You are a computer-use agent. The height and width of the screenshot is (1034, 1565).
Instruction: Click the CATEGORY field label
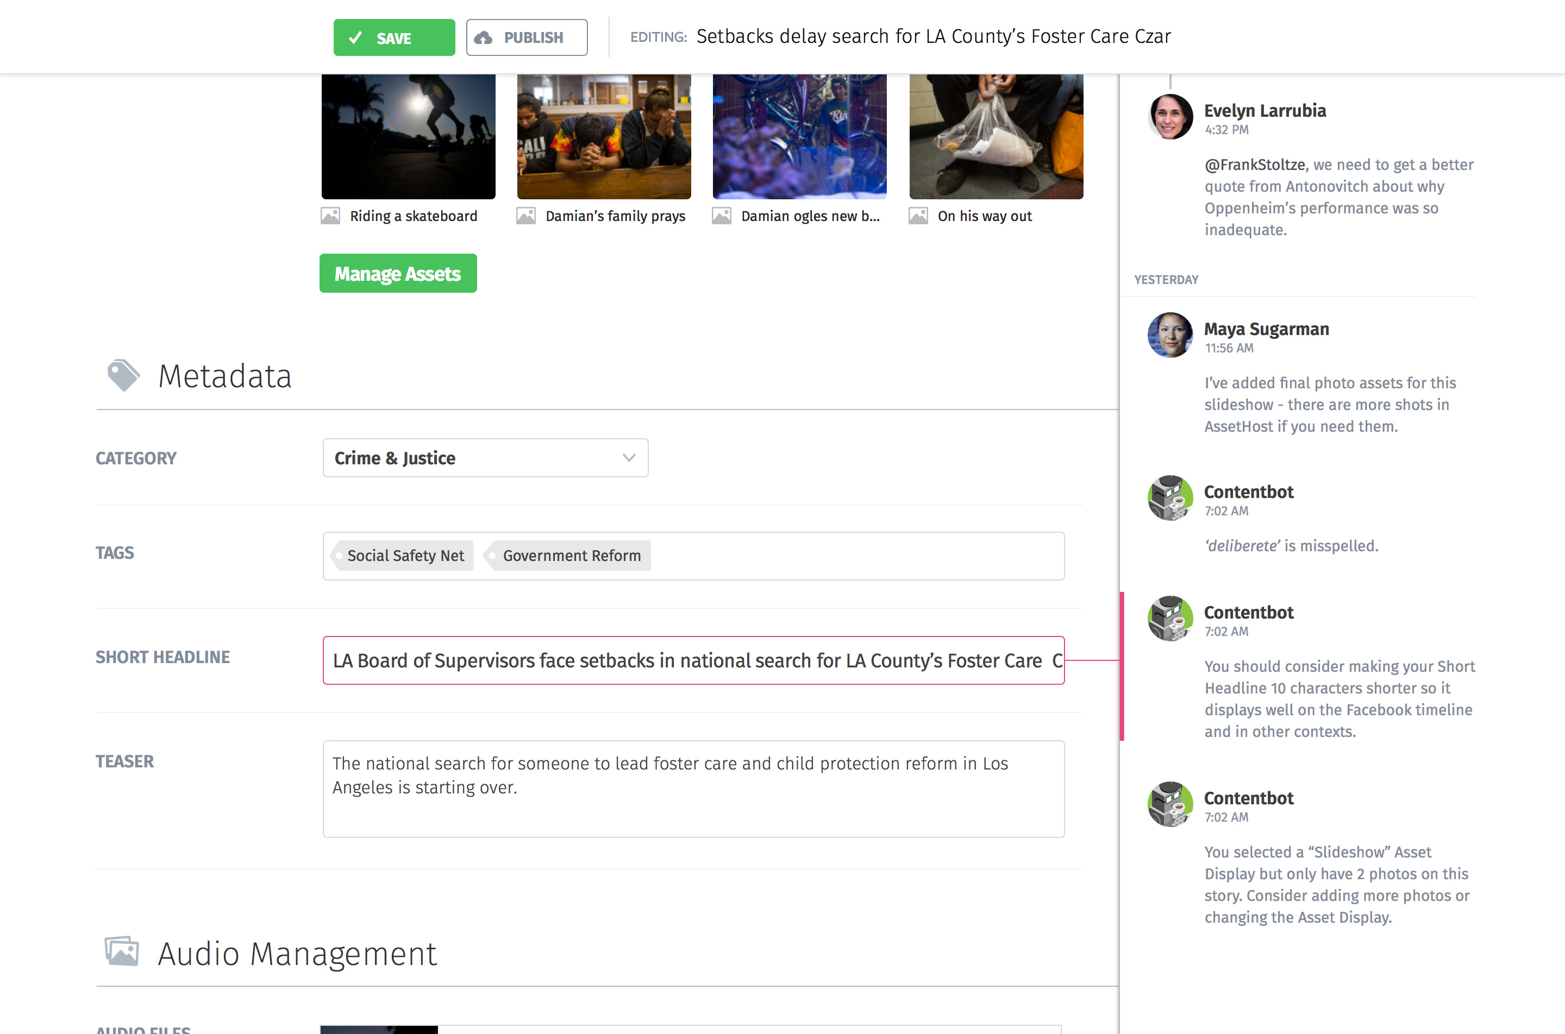click(x=136, y=458)
